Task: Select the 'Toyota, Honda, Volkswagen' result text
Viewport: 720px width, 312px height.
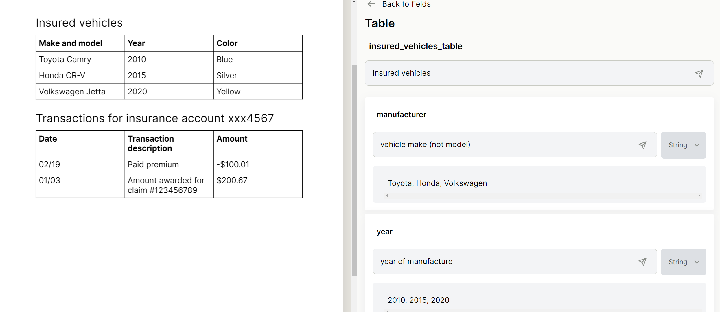Action: [437, 183]
